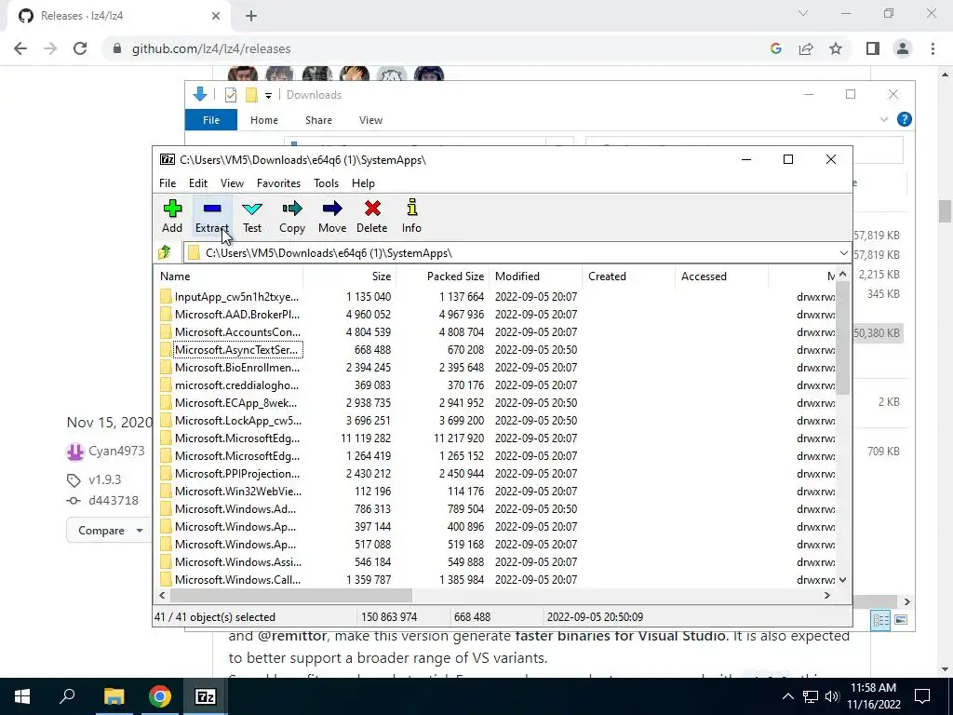Select the Microsoft.PPIProjection folder

(x=237, y=473)
